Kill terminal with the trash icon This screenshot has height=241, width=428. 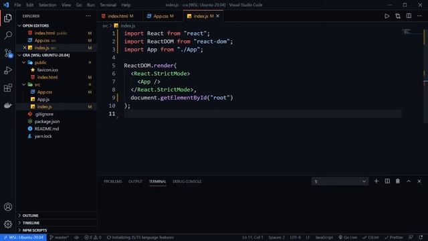pyautogui.click(x=398, y=181)
